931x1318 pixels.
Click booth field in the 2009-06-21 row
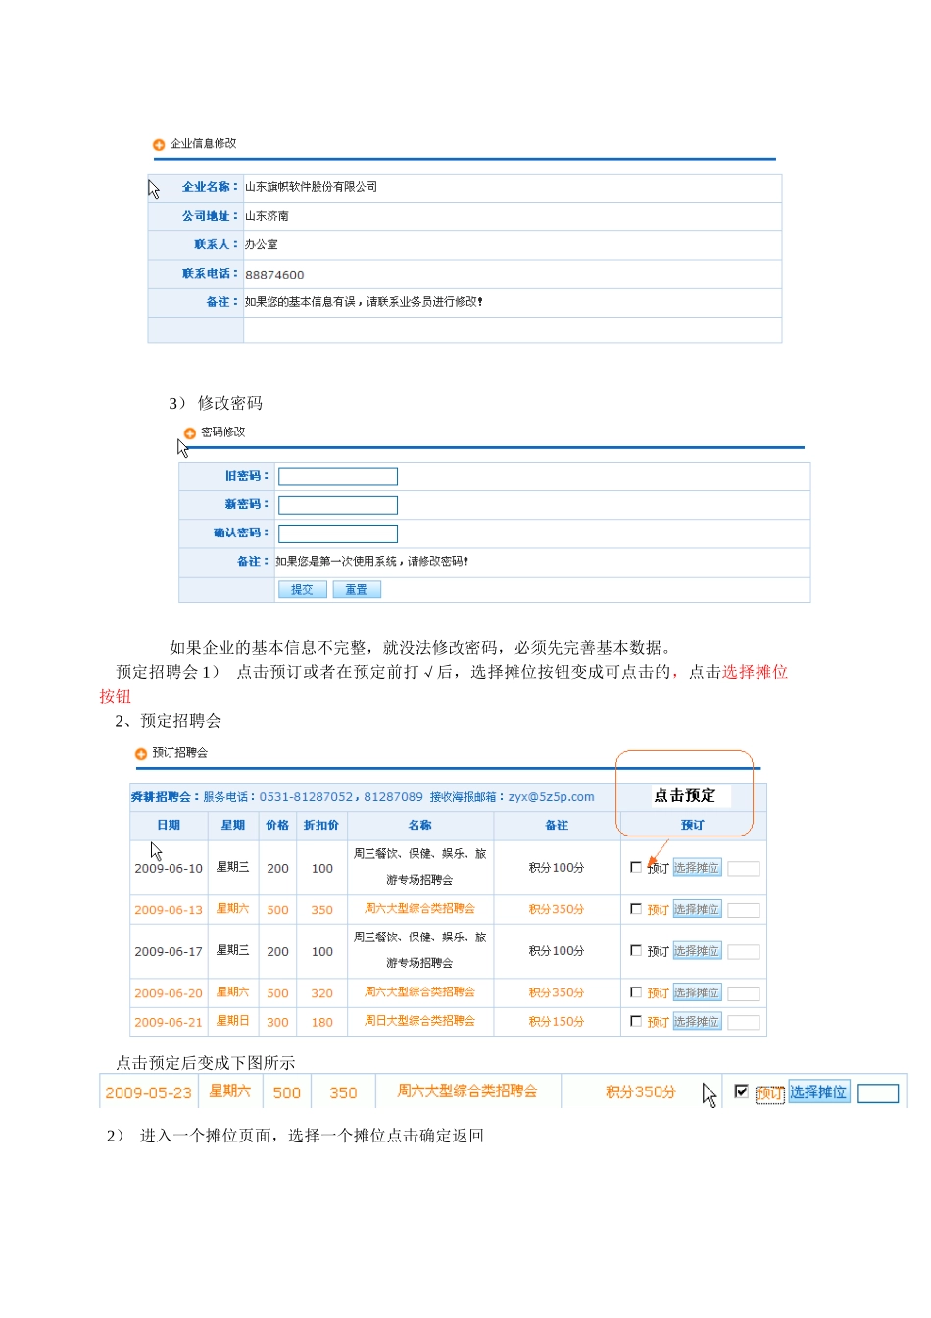click(744, 1023)
